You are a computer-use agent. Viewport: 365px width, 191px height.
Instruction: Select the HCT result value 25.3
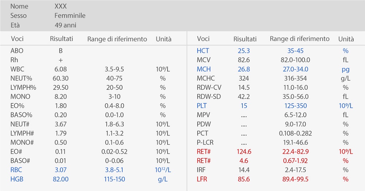244,51
